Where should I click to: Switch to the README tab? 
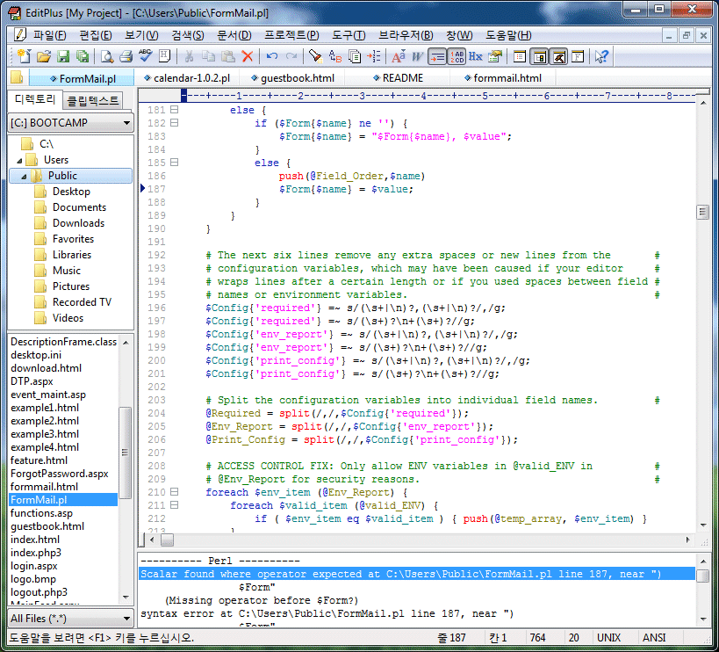pyautogui.click(x=398, y=78)
